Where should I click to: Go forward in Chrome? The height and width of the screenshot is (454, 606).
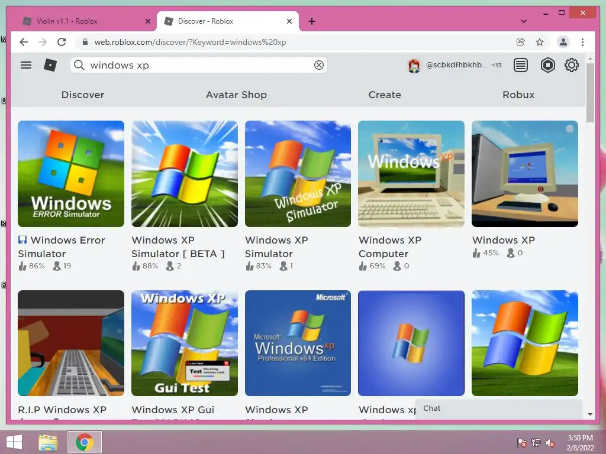[43, 42]
